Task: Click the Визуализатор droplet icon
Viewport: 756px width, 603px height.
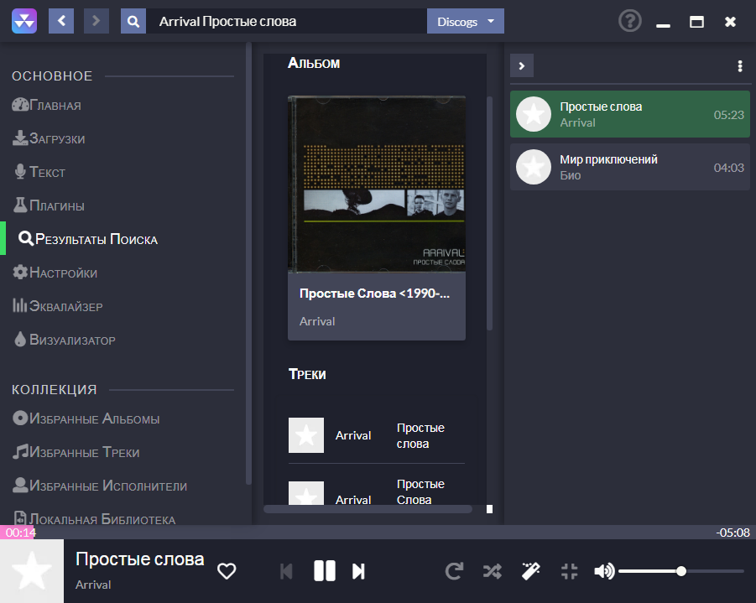Action: pyautogui.click(x=20, y=340)
